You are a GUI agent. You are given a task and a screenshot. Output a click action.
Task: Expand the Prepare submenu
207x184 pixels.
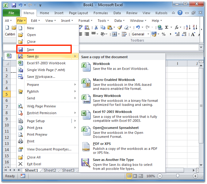point(33,85)
